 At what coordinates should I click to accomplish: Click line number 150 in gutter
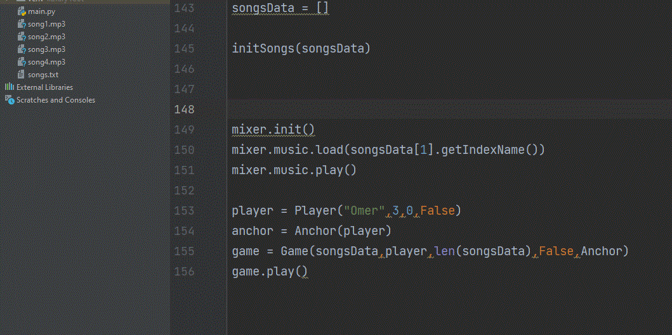[184, 150]
